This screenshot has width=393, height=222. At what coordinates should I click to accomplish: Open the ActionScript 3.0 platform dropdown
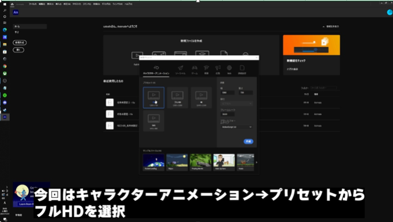click(236, 127)
